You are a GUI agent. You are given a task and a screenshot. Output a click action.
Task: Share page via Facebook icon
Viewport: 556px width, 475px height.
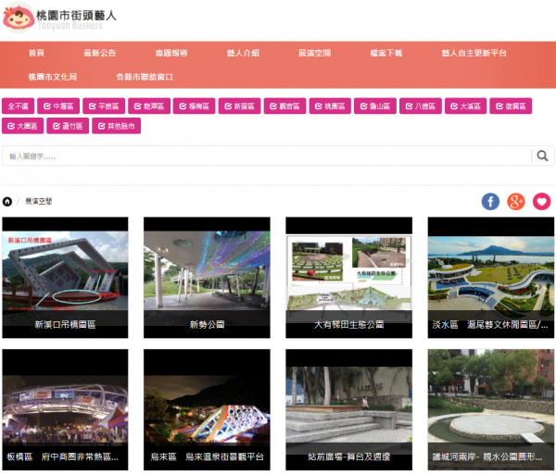coord(490,201)
